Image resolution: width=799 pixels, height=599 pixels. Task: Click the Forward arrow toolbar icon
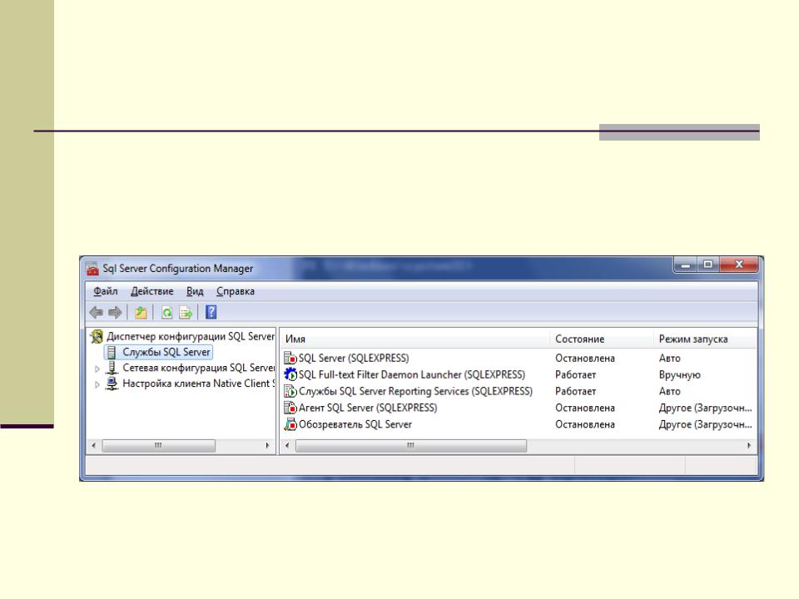point(115,312)
